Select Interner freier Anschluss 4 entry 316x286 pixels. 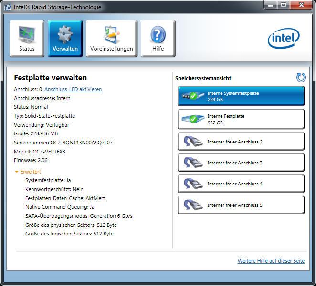(x=241, y=184)
